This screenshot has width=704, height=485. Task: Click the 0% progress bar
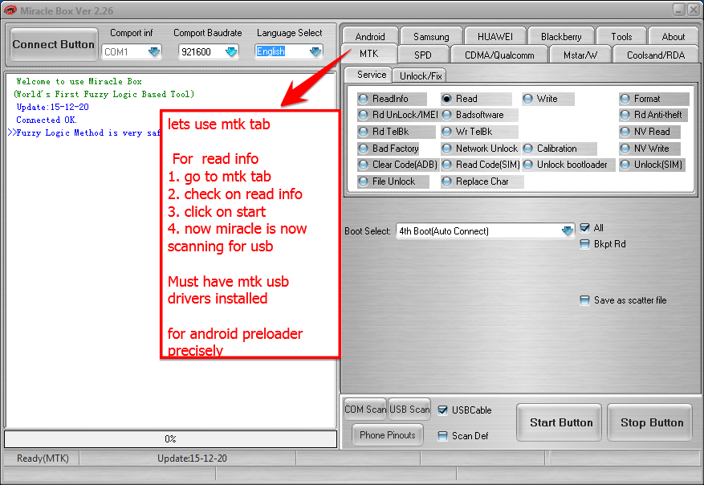(x=169, y=438)
